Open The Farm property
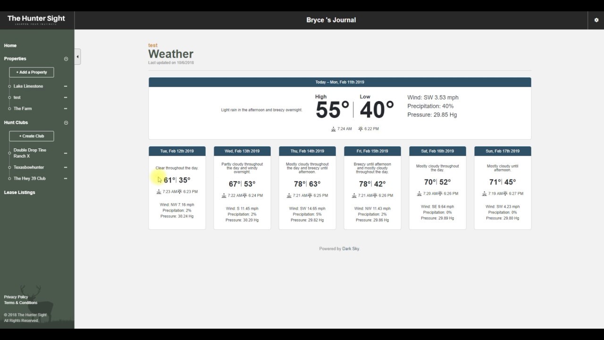The width and height of the screenshot is (604, 340). (x=23, y=109)
